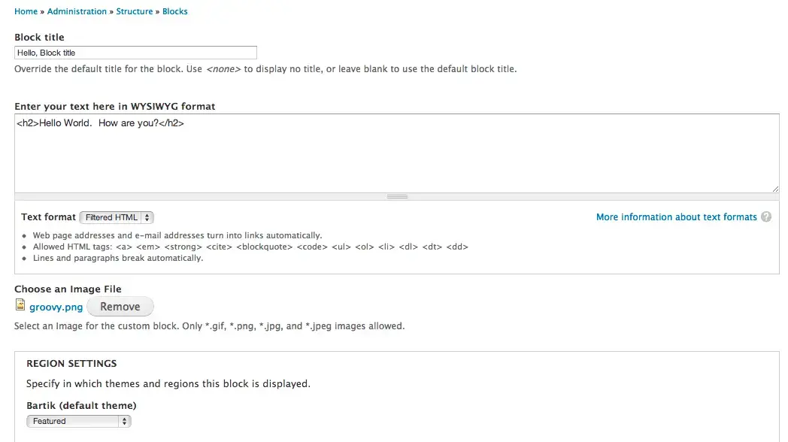Open the Administration breadcrumb link
788x442 pixels.
[x=77, y=11]
